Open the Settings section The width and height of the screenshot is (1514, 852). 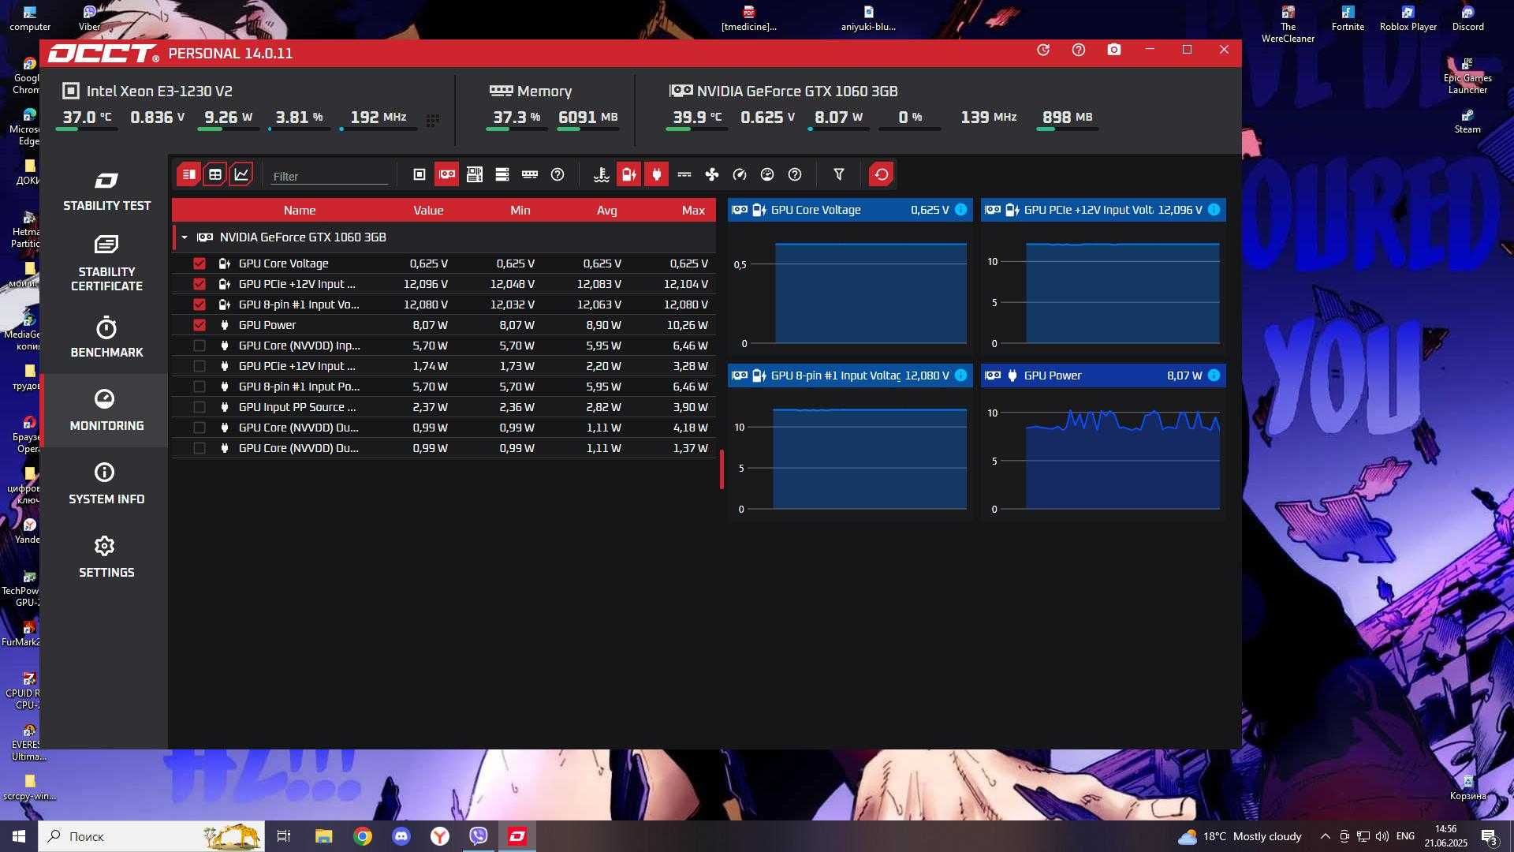106,558
